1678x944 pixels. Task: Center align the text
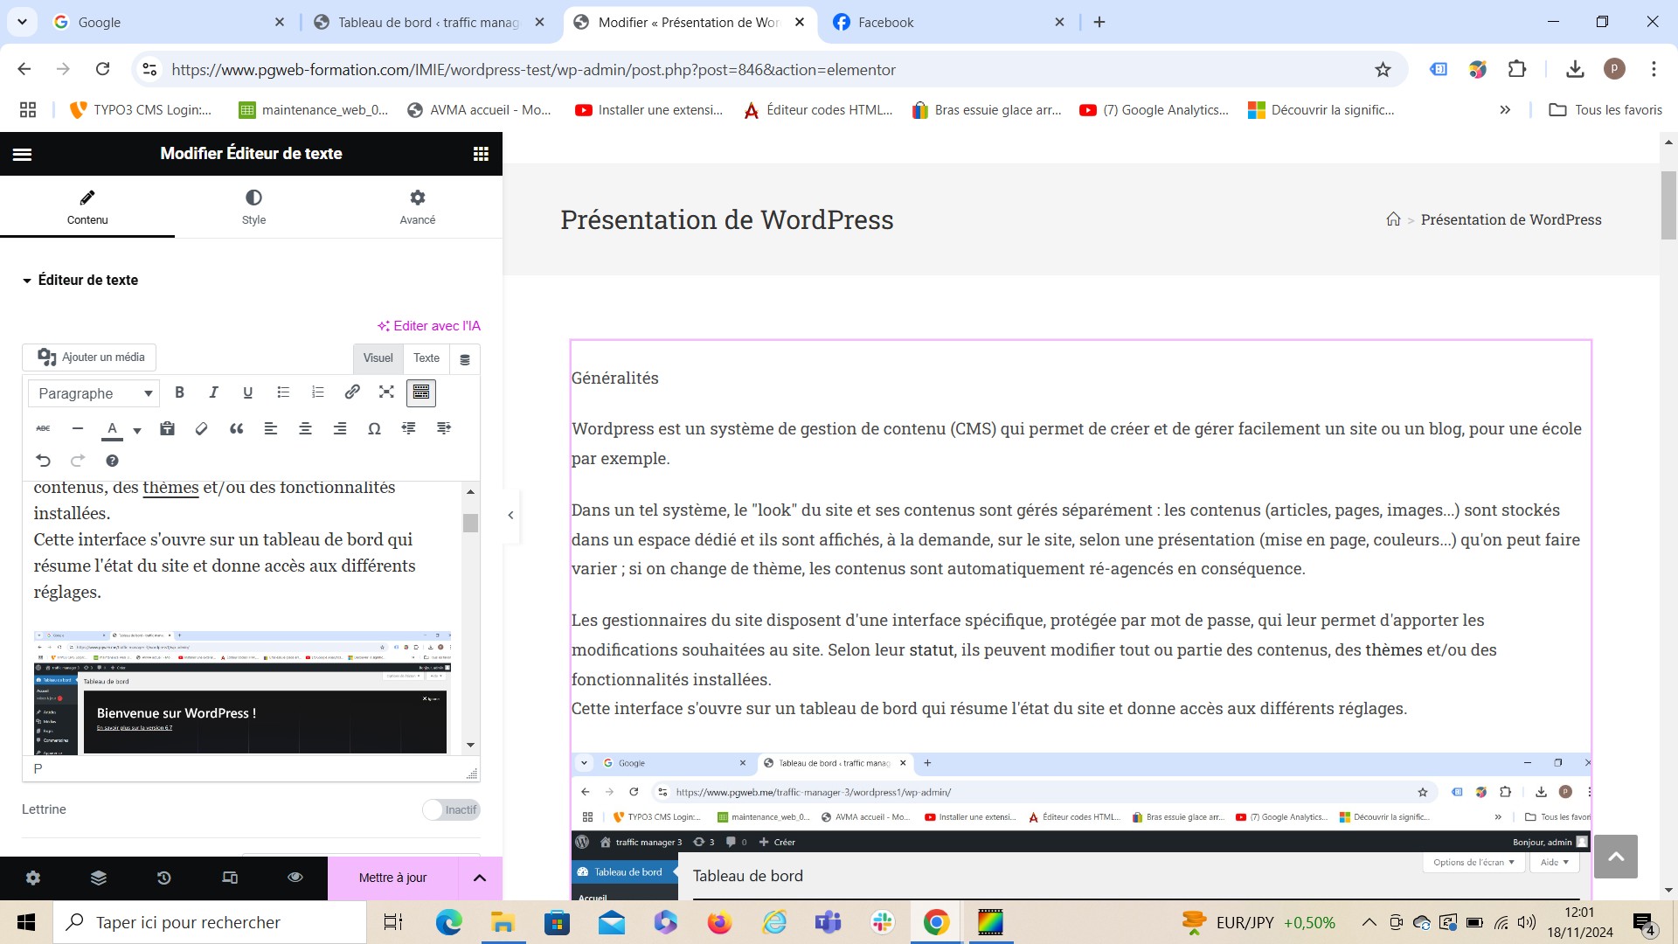click(x=305, y=428)
